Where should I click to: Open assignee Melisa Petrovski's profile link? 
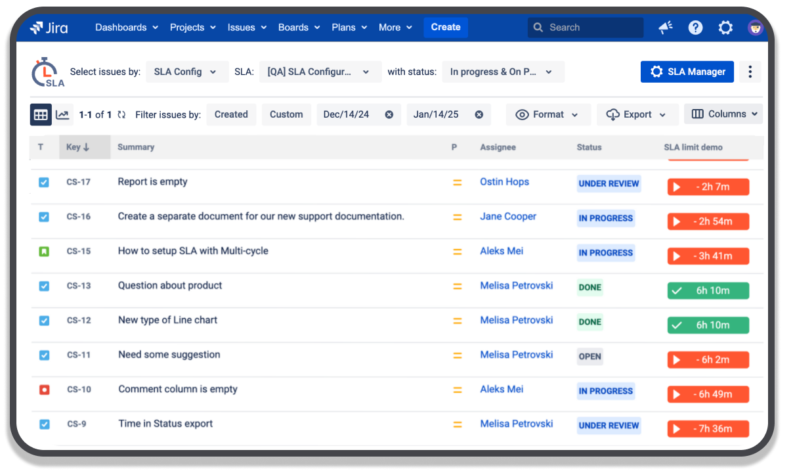tap(516, 285)
